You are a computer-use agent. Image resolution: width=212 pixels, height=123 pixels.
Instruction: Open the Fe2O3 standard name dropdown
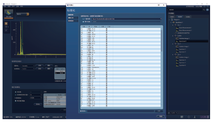tap(28, 69)
